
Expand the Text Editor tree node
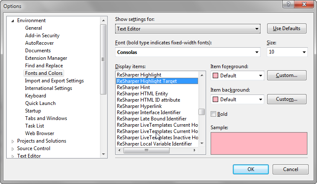[13, 156]
